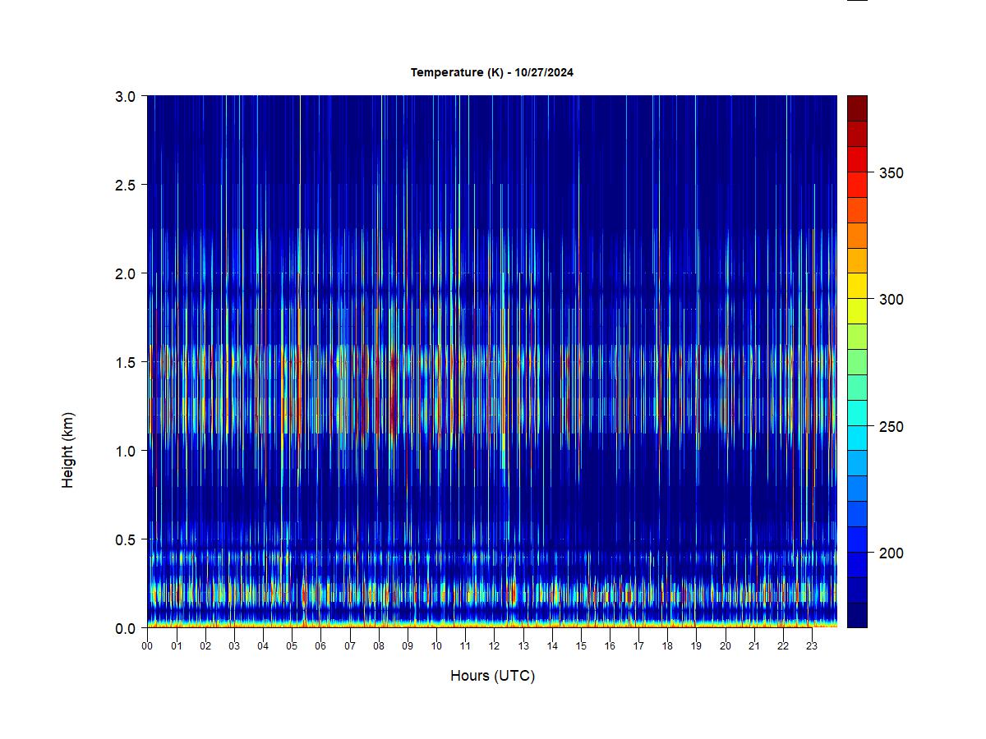Click the Height (km) axis label
Viewport: 986px width, 739px height.
point(68,450)
